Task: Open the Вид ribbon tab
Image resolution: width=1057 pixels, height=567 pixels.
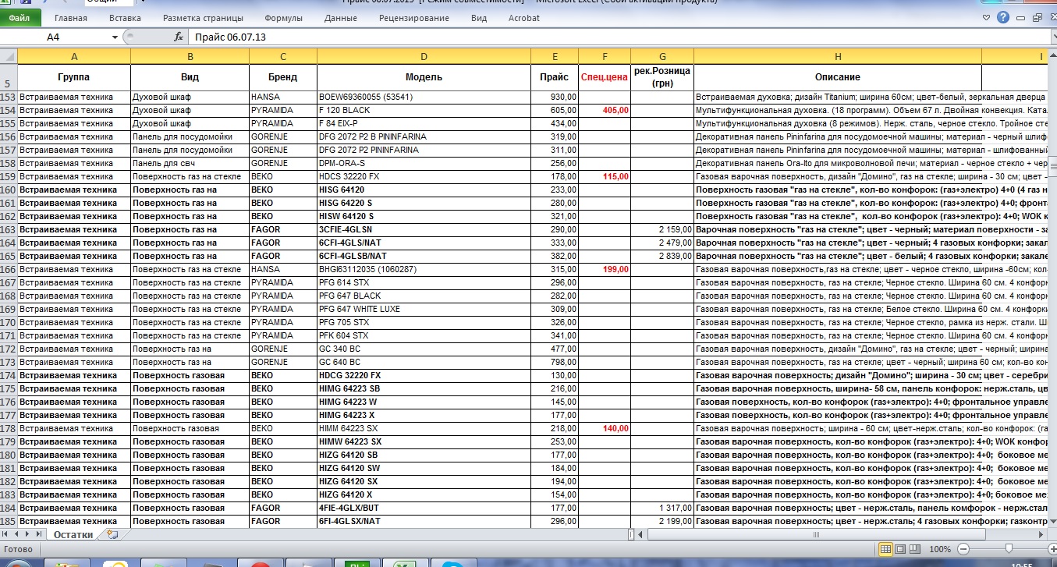Action: tap(479, 18)
